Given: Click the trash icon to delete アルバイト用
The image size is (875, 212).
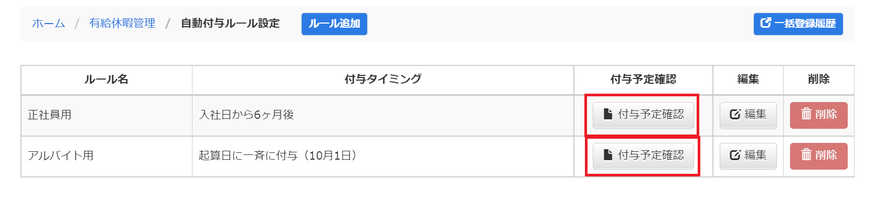Looking at the screenshot, I should (806, 154).
